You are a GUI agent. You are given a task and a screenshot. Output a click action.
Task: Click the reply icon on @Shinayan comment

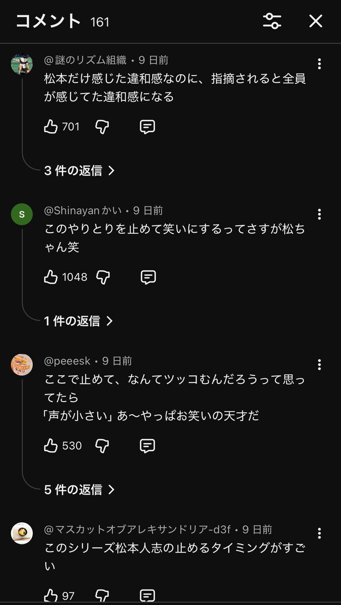[x=148, y=277]
